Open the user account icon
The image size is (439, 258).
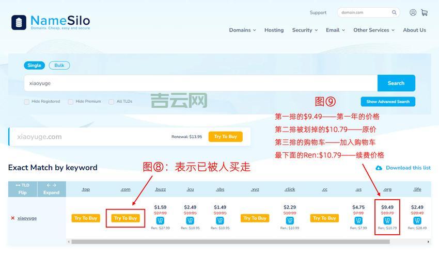click(x=413, y=12)
